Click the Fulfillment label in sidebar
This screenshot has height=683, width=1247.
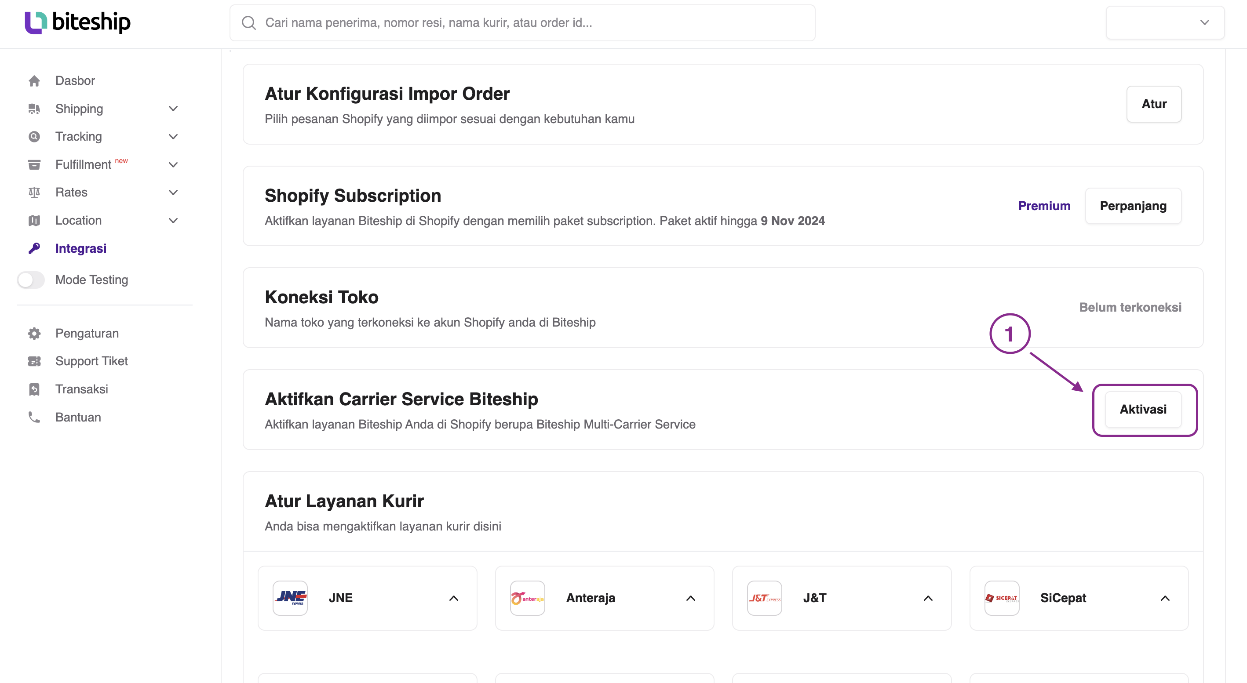pyautogui.click(x=83, y=164)
